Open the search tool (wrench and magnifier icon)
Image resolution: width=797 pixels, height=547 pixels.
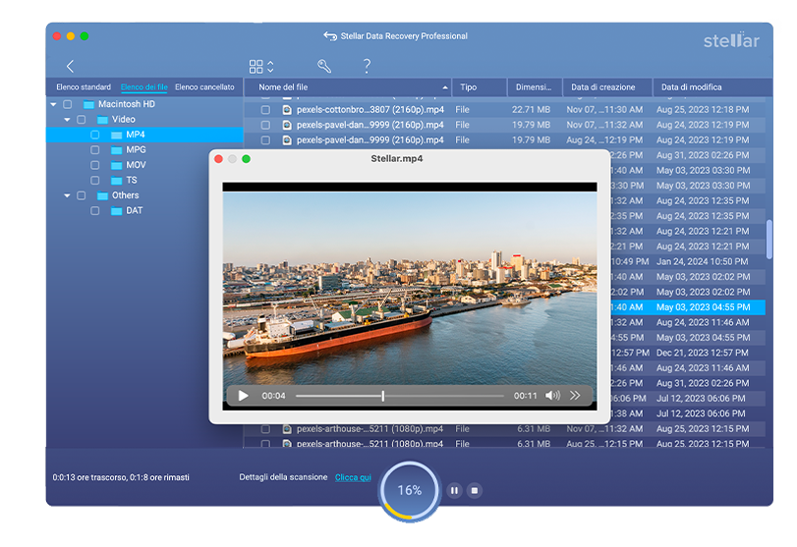[323, 66]
